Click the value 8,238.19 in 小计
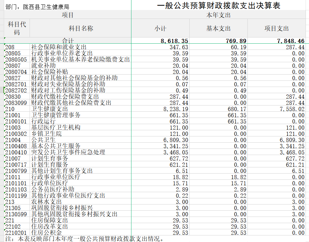 pos(176,109)
